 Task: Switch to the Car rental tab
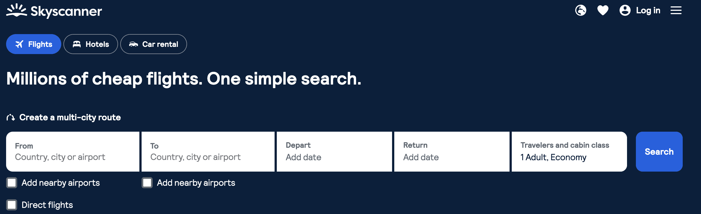pos(153,44)
